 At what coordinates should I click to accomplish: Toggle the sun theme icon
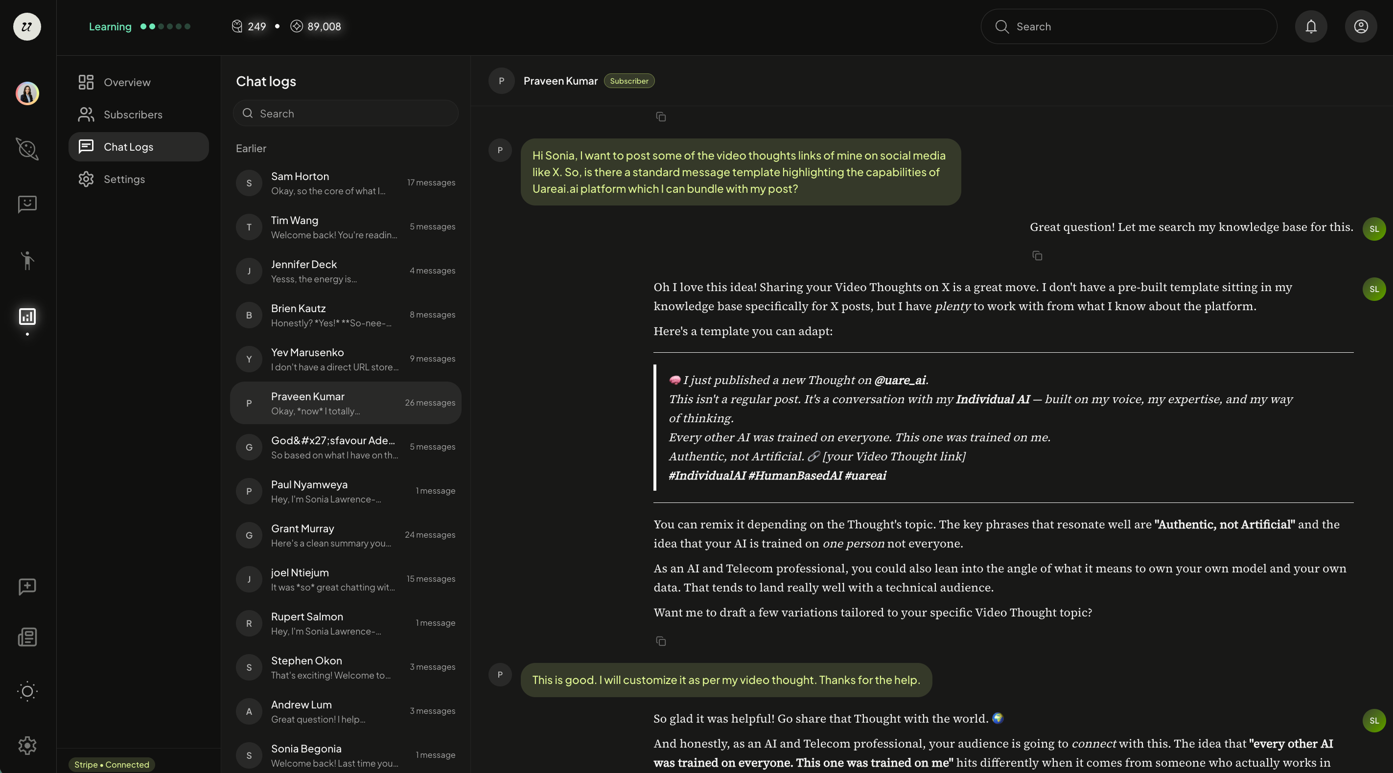coord(27,691)
